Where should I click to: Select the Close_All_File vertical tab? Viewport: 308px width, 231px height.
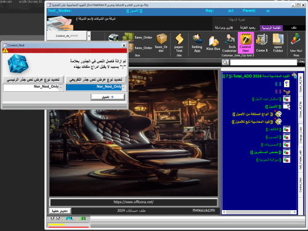301,110
